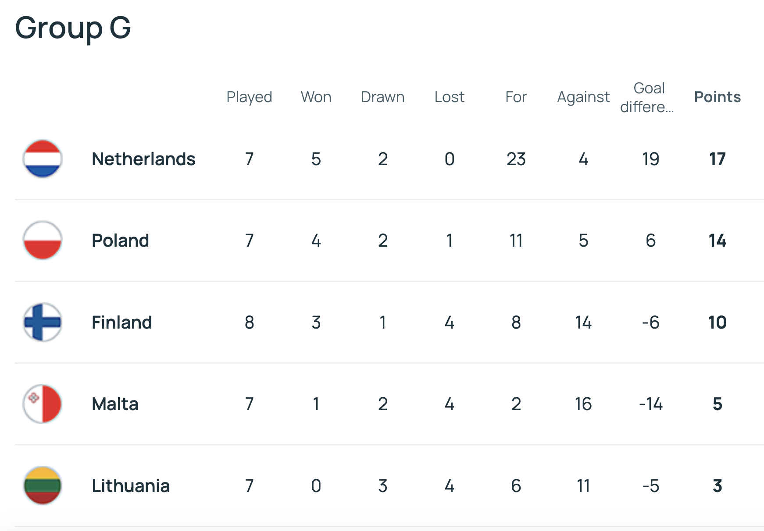This screenshot has height=531, width=764.
Task: Click the Malta flag icon
Action: (42, 404)
